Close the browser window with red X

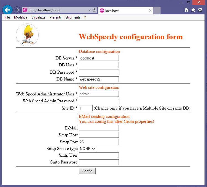(198, 2)
